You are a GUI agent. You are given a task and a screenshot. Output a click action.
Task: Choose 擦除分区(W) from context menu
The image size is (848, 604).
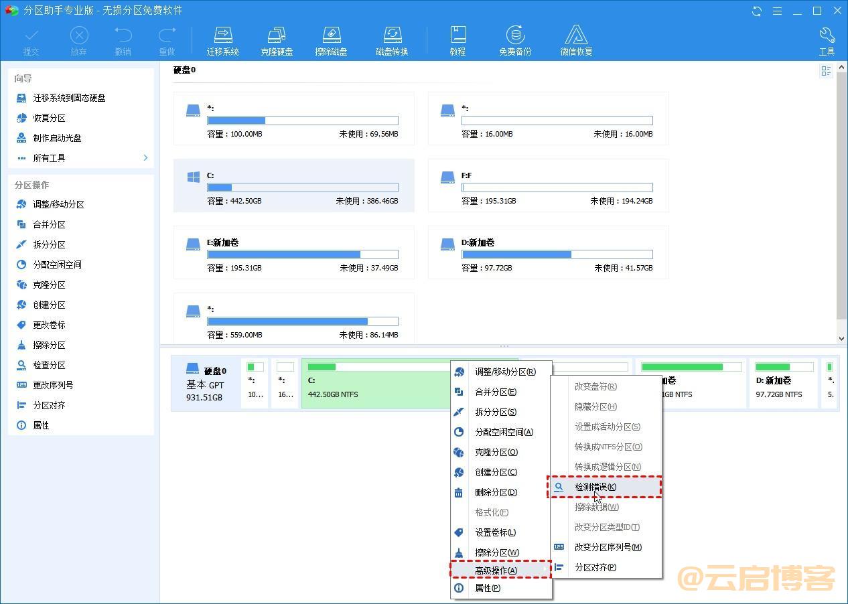[501, 552]
